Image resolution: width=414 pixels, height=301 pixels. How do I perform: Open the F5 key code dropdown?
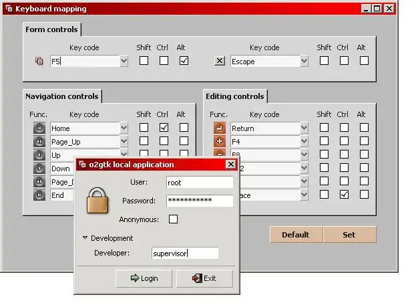pos(124,61)
